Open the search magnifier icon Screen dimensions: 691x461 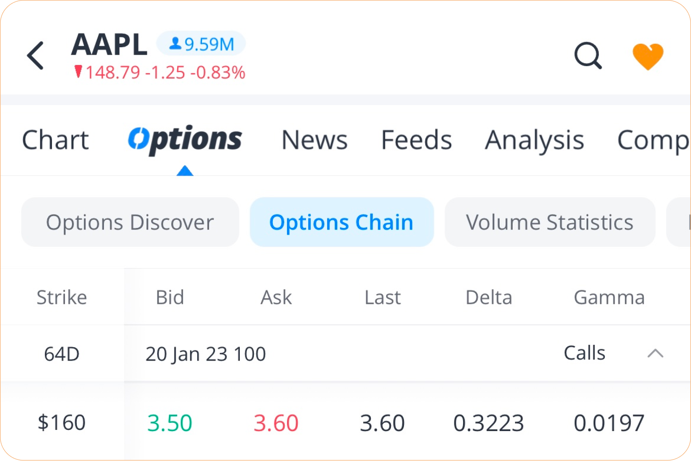click(587, 56)
